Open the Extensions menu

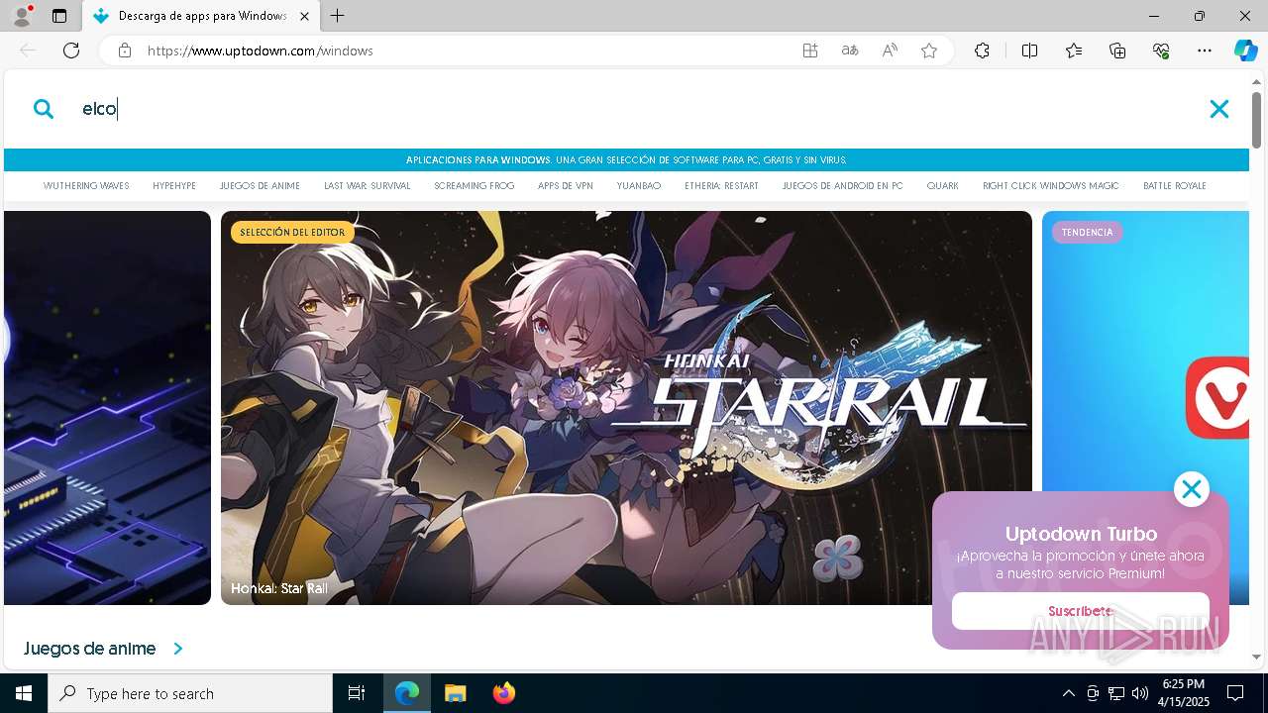pyautogui.click(x=982, y=51)
